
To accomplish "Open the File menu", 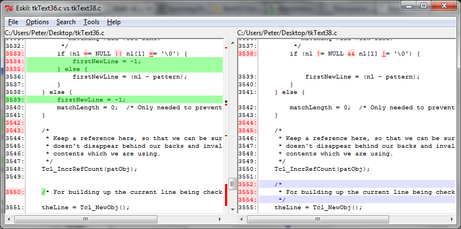I will (x=13, y=22).
